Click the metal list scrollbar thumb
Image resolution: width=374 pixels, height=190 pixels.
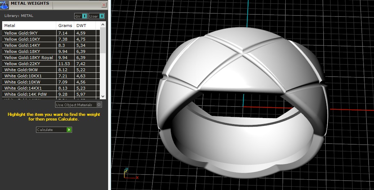(x=103, y=40)
